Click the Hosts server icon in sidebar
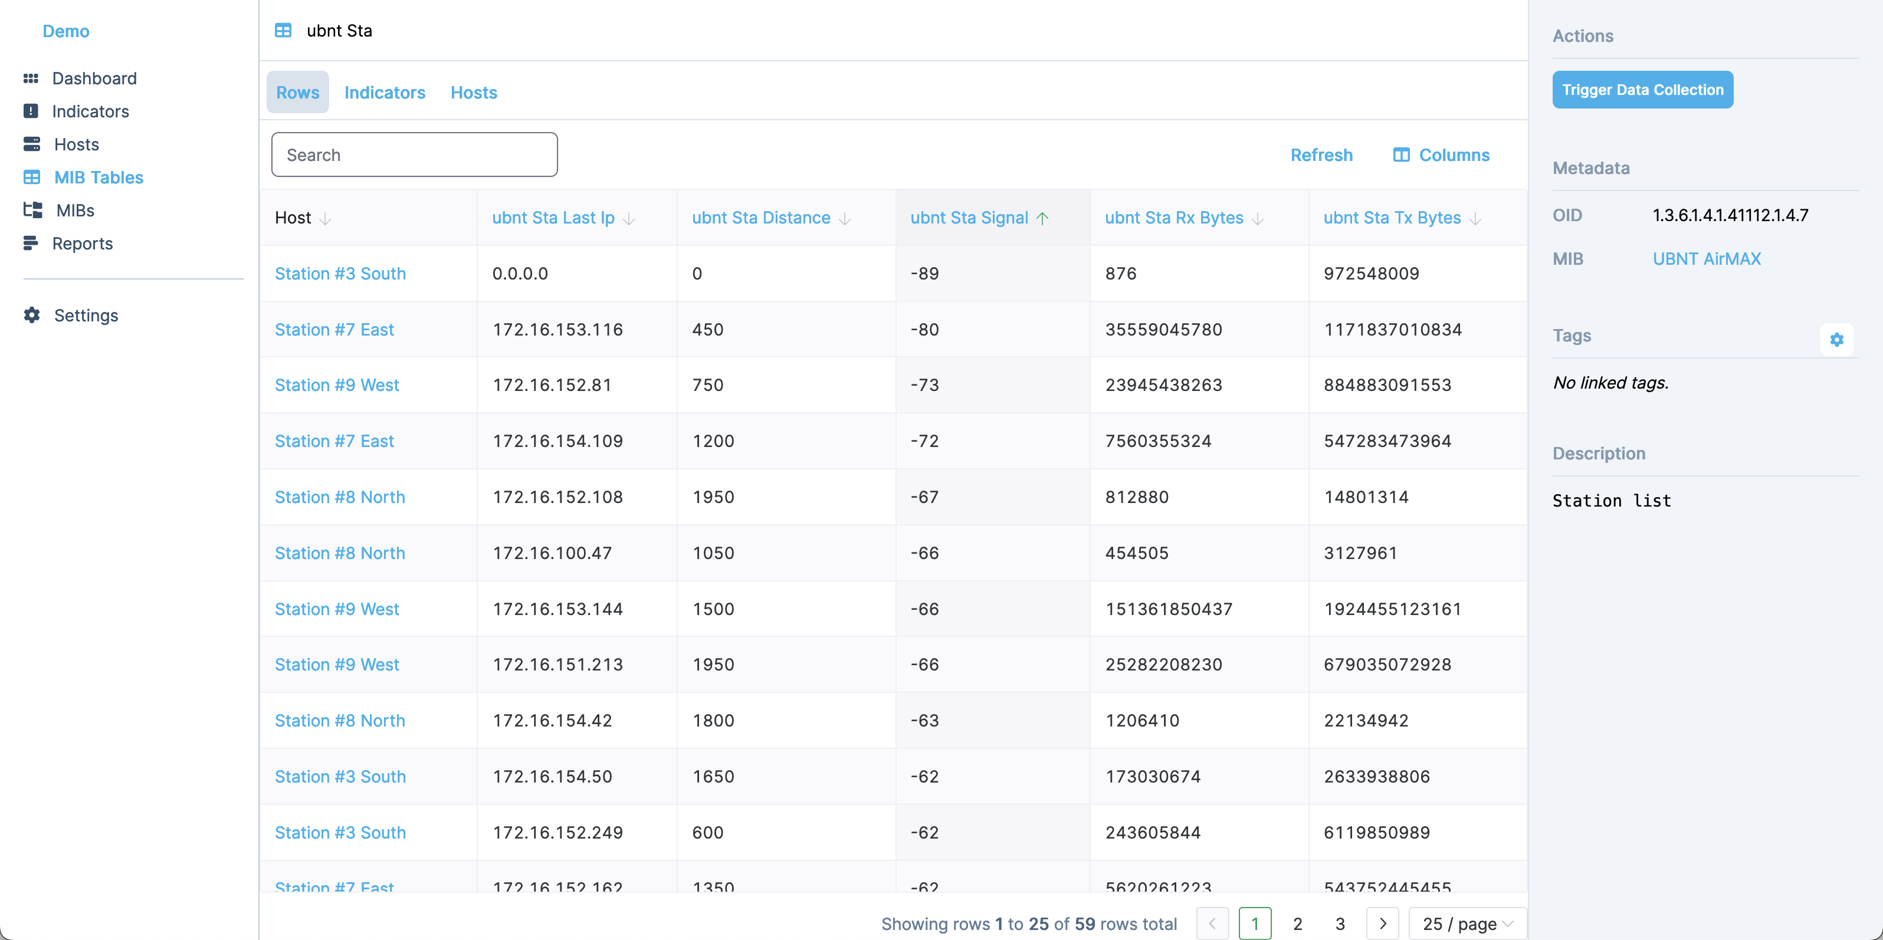Image resolution: width=1883 pixels, height=940 pixels. pyautogui.click(x=31, y=144)
